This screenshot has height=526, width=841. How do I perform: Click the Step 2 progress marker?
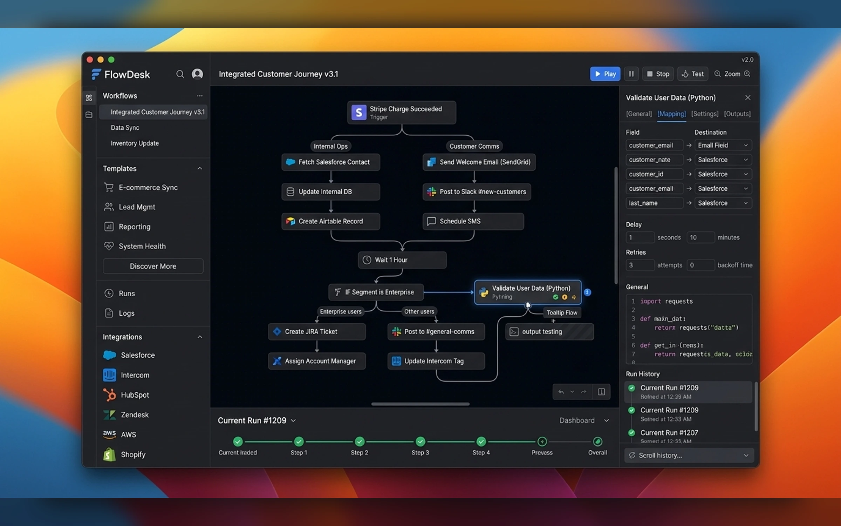pyautogui.click(x=360, y=441)
